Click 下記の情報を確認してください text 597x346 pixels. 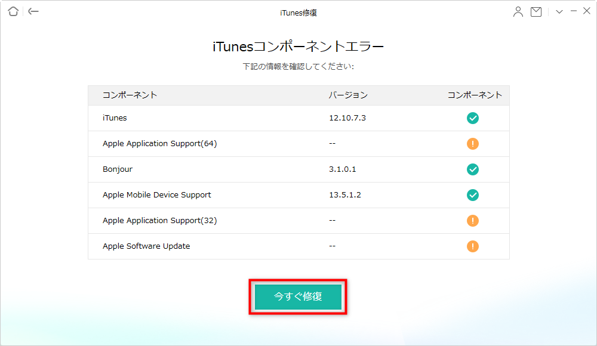coord(298,67)
